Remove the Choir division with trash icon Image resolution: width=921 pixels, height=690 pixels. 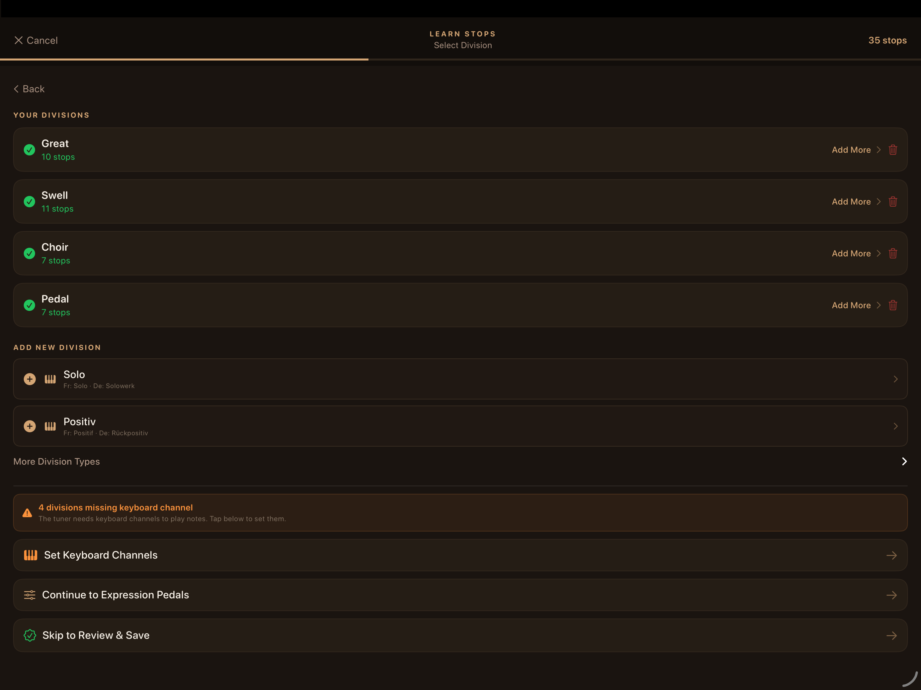893,253
